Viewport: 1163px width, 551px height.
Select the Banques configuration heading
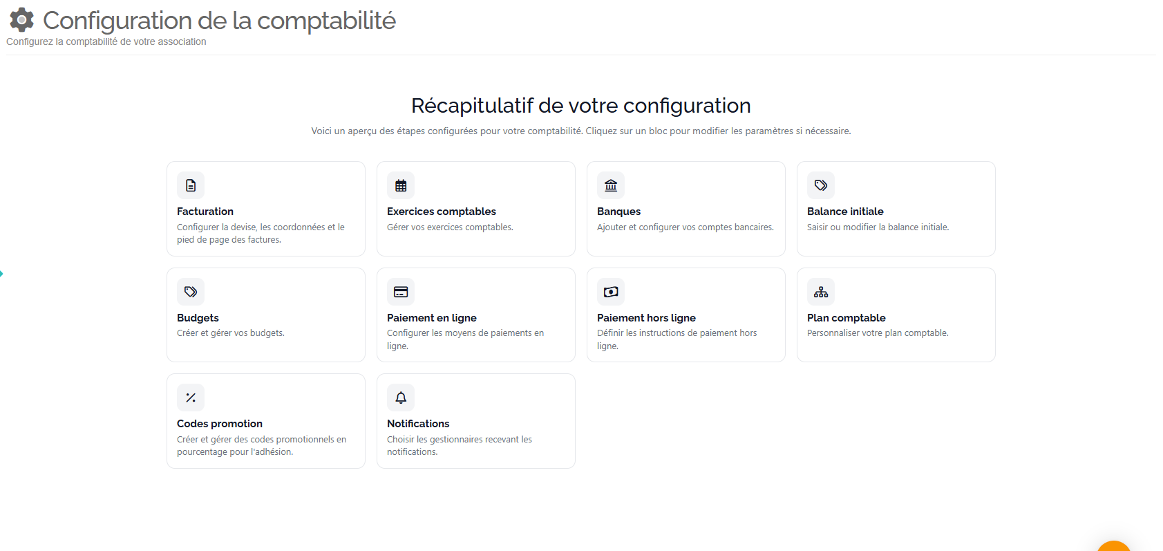coord(618,212)
